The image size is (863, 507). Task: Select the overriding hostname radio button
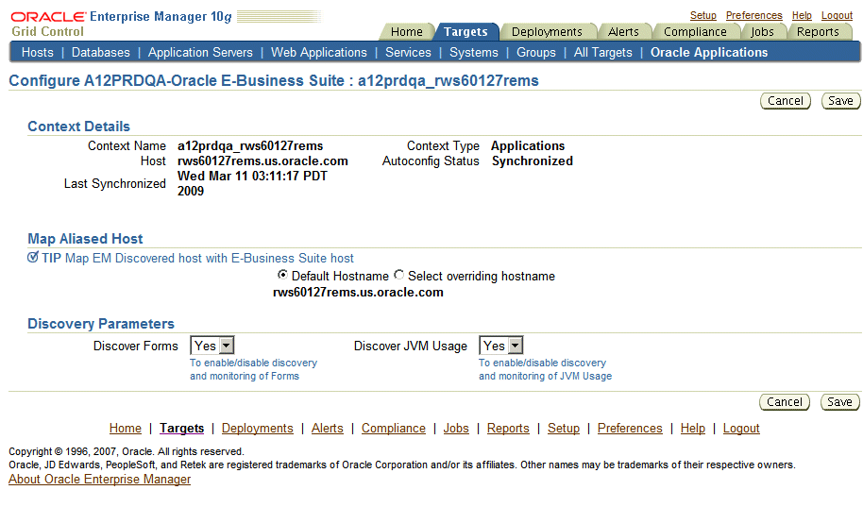tap(399, 275)
